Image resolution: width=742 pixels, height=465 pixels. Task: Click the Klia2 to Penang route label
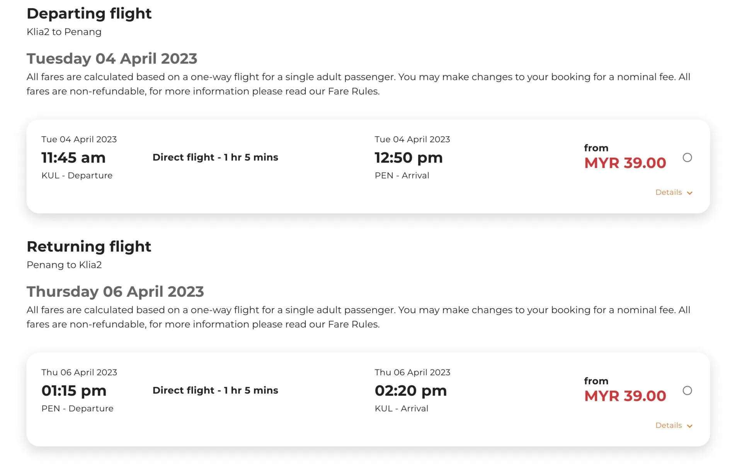(64, 32)
